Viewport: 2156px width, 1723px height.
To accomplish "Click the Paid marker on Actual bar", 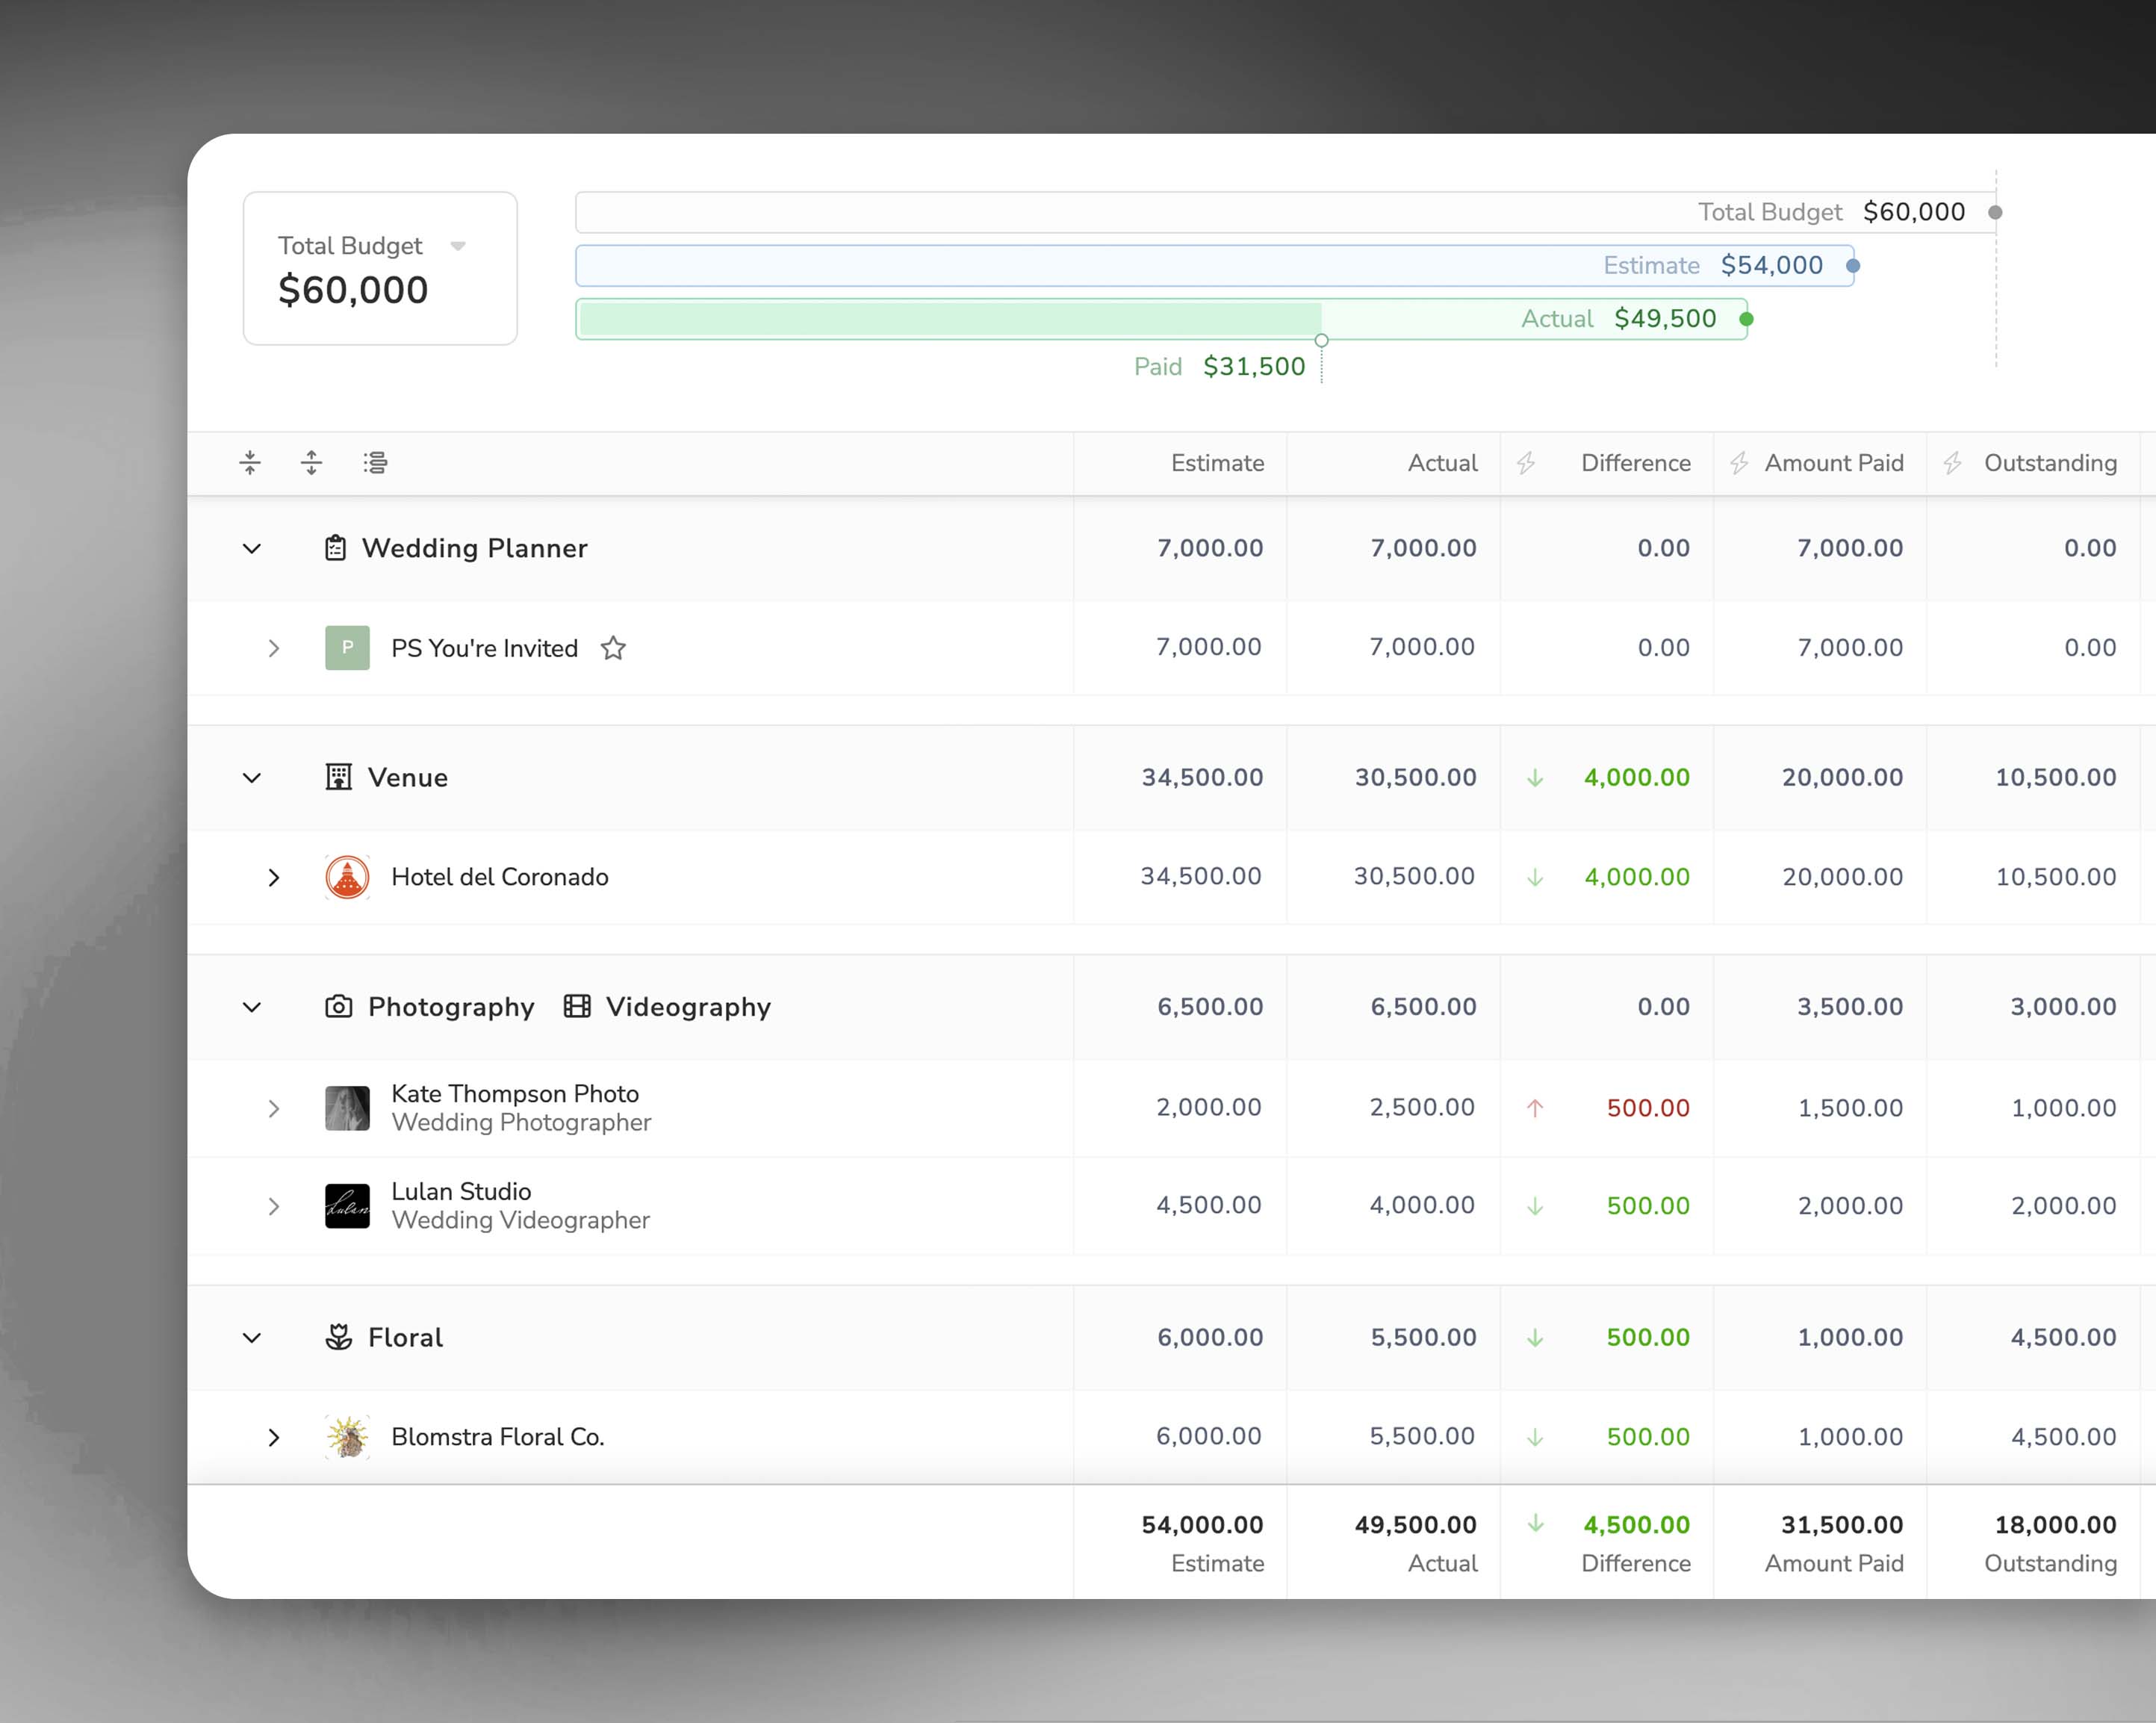I will pos(1321,340).
